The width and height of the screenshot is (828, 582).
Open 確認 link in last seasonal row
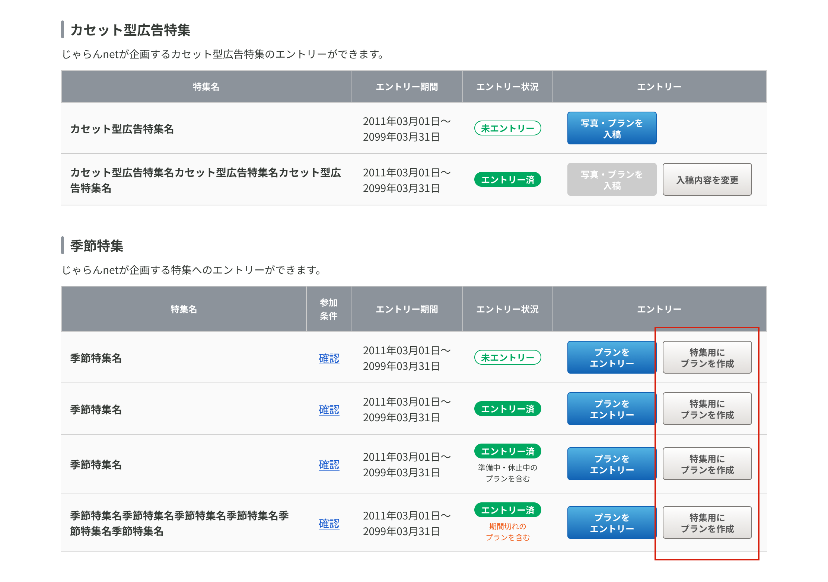pos(329,523)
